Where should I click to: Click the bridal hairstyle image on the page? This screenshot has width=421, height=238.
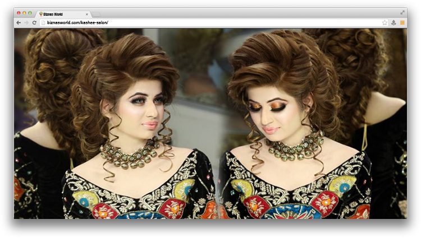(210, 123)
